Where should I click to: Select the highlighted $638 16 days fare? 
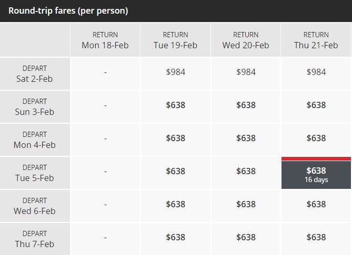coord(316,173)
